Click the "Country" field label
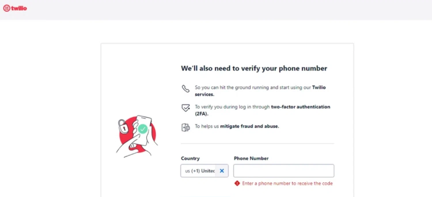This screenshot has height=197, width=432. click(x=190, y=158)
